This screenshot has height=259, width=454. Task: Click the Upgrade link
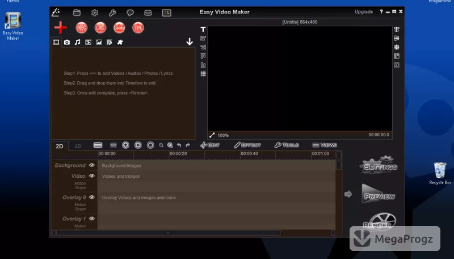364,12
